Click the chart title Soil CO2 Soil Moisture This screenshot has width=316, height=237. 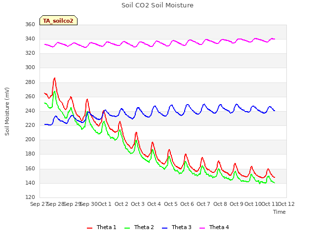click(158, 5)
